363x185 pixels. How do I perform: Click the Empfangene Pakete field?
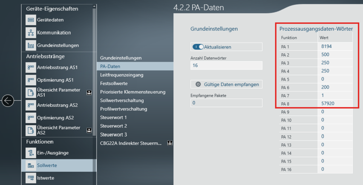(226, 102)
